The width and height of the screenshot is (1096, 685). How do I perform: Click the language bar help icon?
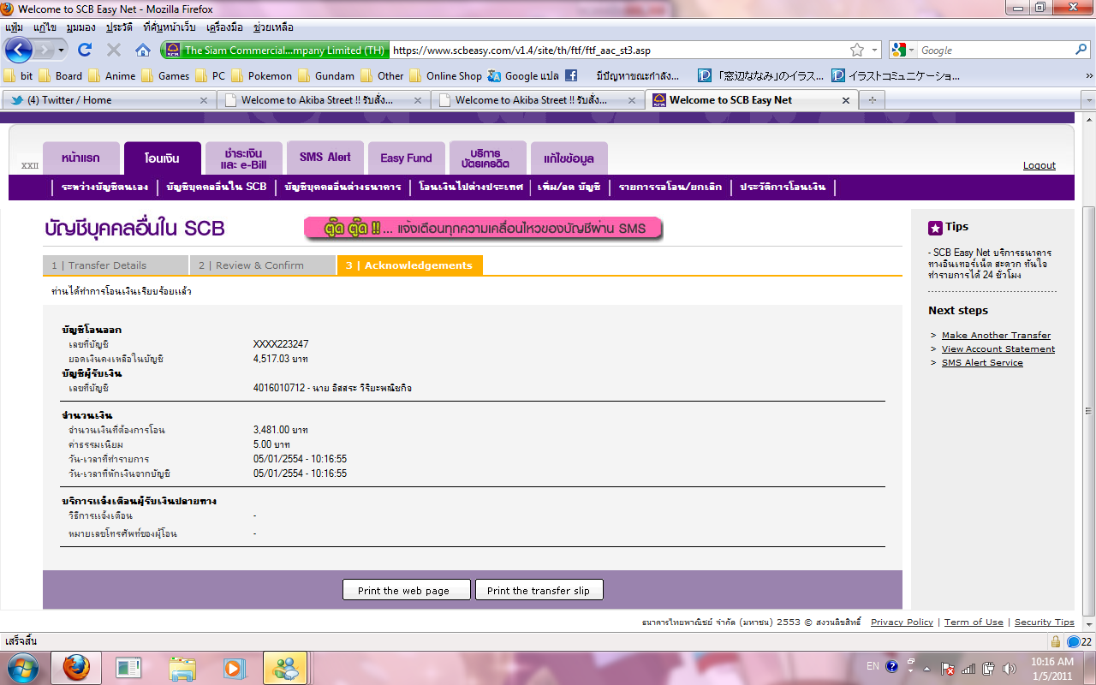[892, 666]
